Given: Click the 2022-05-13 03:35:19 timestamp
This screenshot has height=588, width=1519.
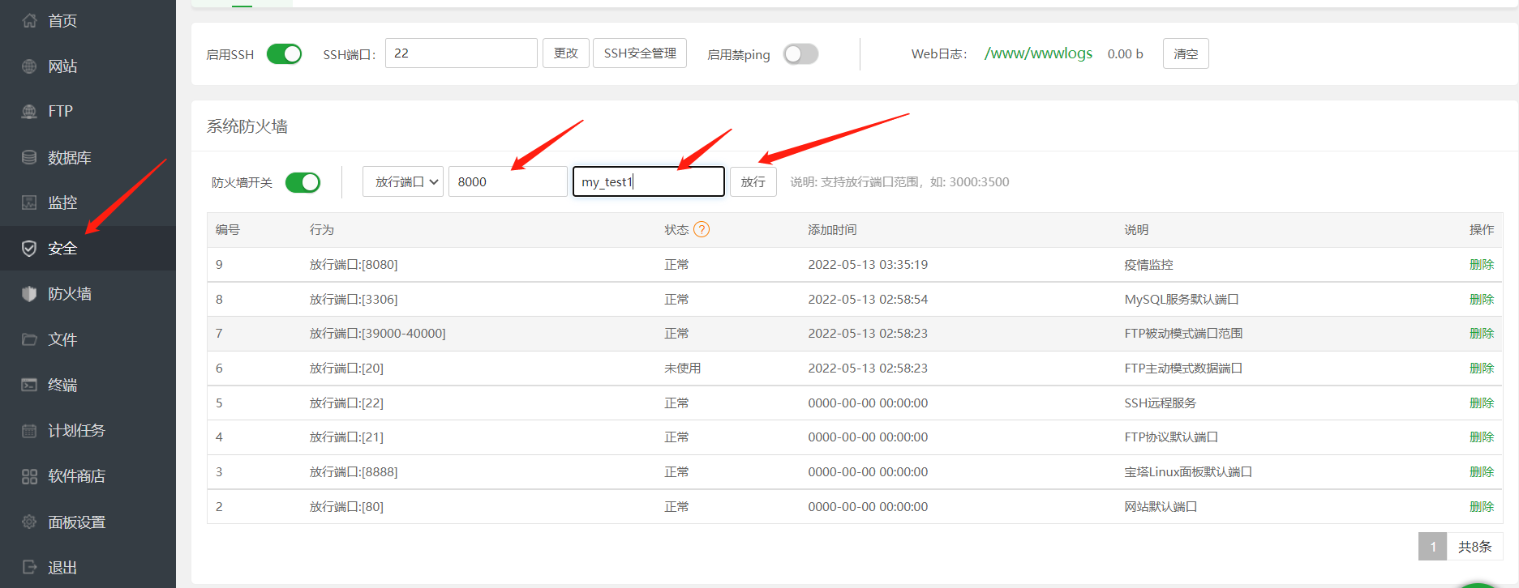Looking at the screenshot, I should point(868,264).
